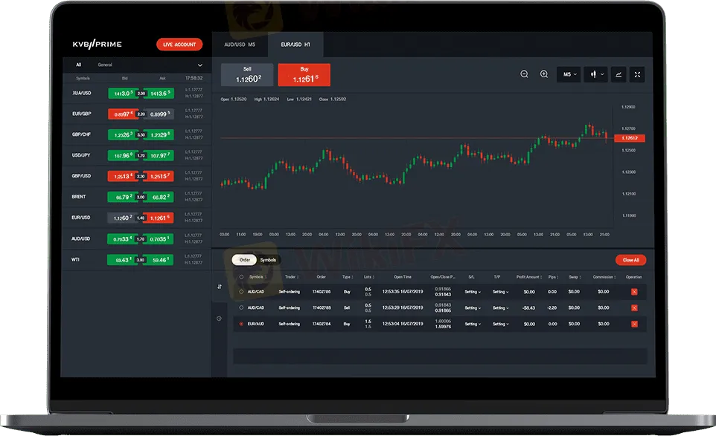
Task: Click the red price line marker 1.12612
Action: (631, 138)
